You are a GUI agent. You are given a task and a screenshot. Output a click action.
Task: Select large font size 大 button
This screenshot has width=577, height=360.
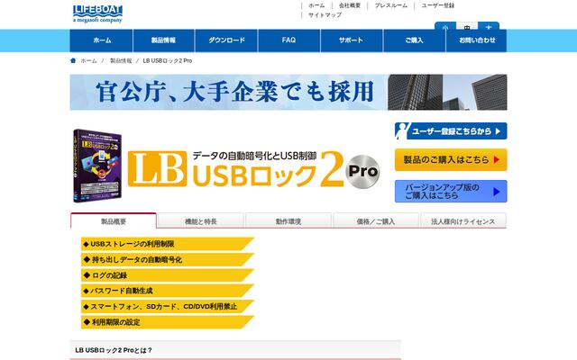coord(489,26)
